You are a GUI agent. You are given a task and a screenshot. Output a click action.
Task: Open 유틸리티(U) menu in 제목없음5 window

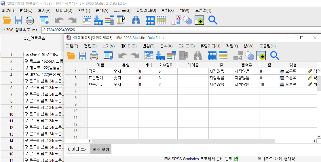click(210, 46)
